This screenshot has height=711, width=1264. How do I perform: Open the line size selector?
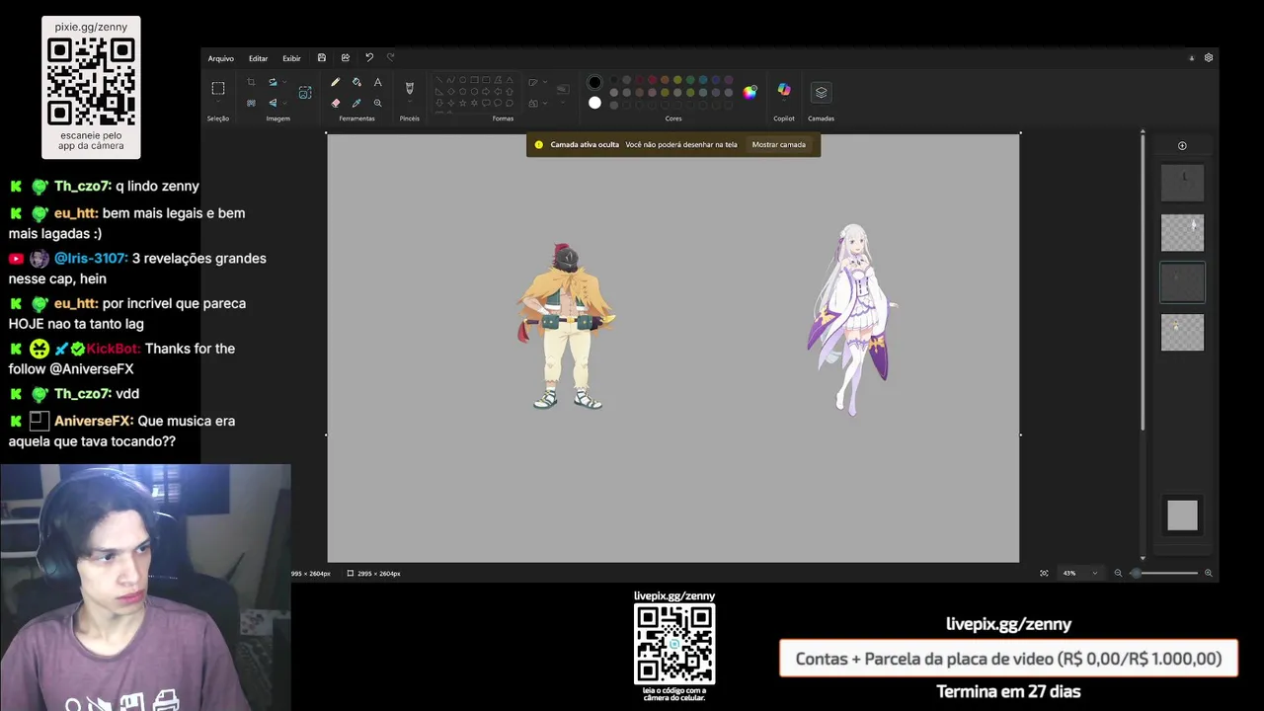563,91
